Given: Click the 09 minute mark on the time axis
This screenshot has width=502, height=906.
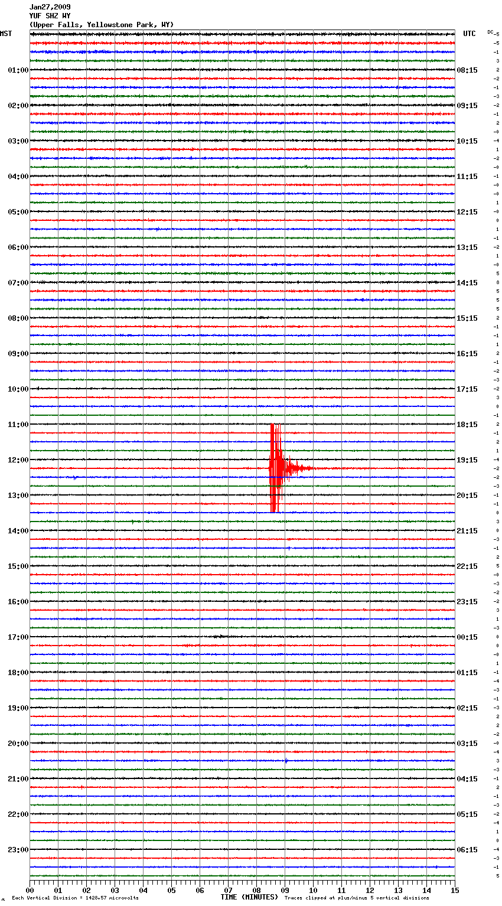Looking at the screenshot, I should 285,890.
